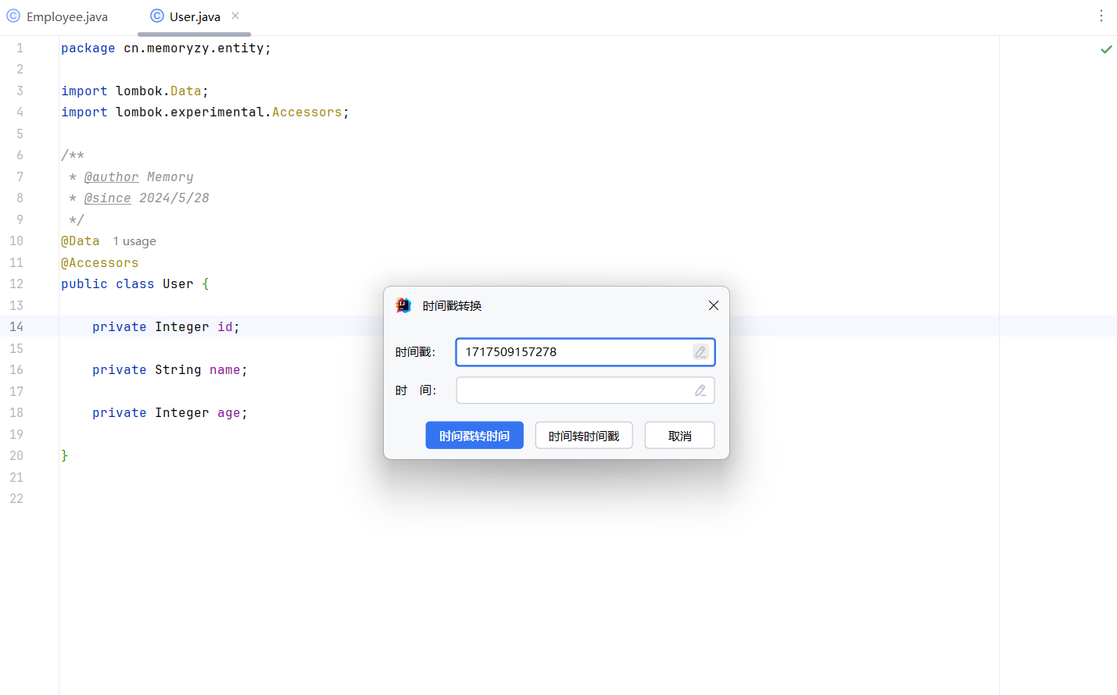1117x695 pixels.
Task: Click the edit icon in time field
Action: click(700, 390)
